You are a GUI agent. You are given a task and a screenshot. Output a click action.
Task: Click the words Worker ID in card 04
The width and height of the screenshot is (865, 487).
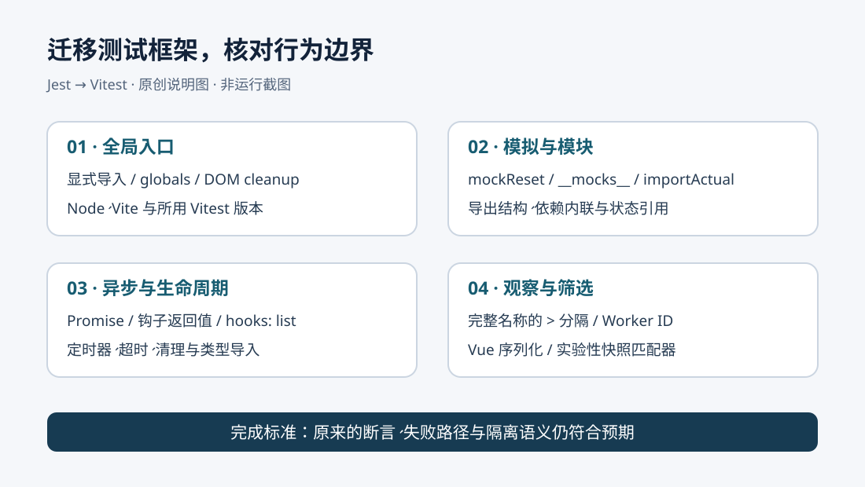[x=637, y=320]
